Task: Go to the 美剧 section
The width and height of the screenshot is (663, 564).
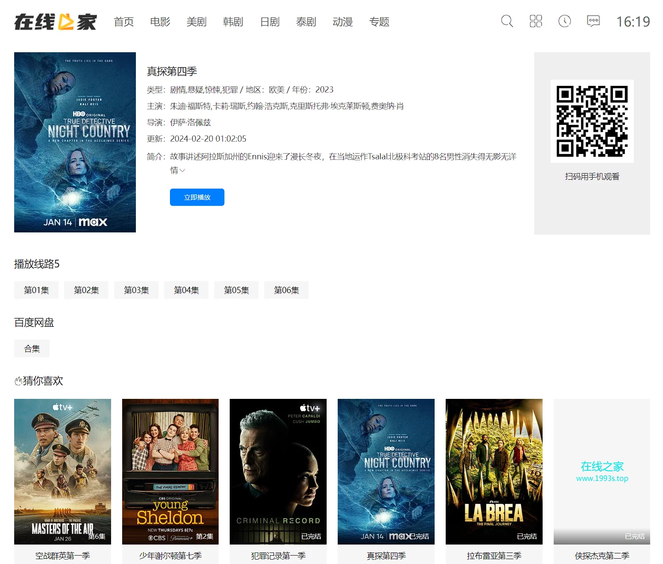Action: click(196, 22)
